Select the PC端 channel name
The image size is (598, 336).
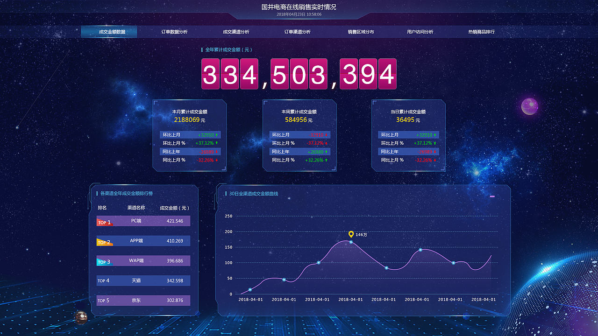click(136, 221)
